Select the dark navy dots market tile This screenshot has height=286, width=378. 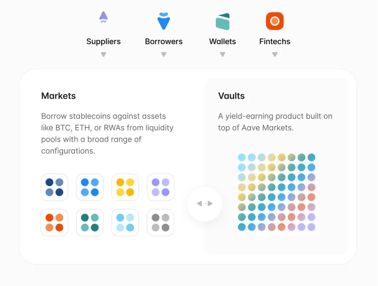(x=54, y=187)
